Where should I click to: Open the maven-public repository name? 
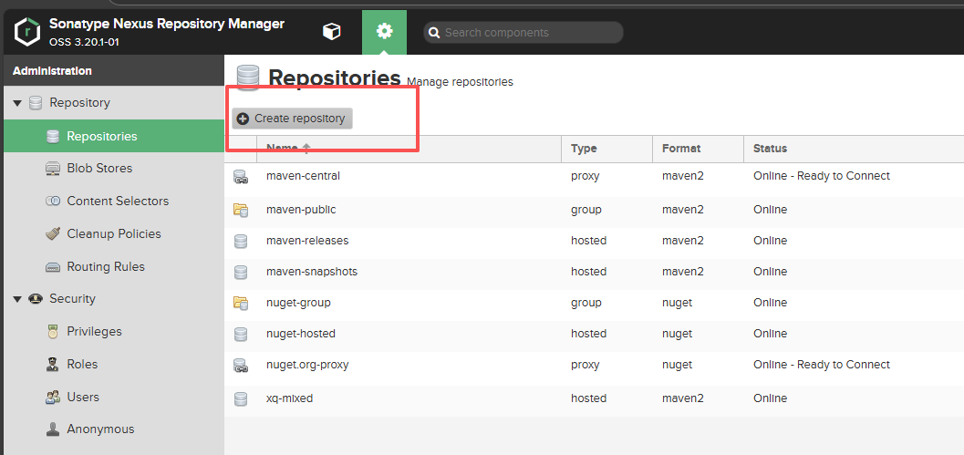(x=301, y=210)
